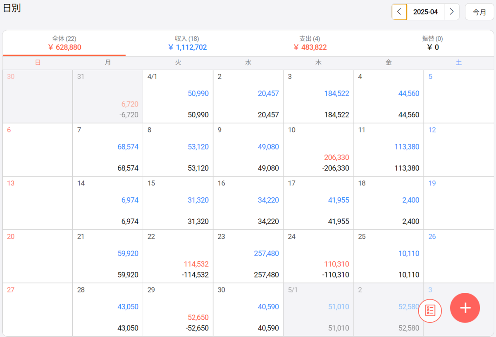Image resolution: width=496 pixels, height=337 pixels.
Task: Click income 2,400 on April 18
Action: coord(411,200)
